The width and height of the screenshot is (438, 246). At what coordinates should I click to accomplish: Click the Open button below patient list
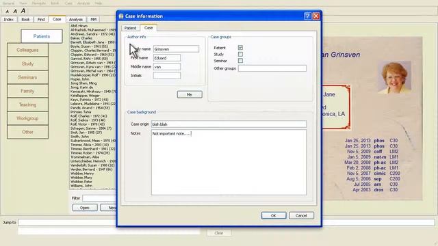(85, 208)
